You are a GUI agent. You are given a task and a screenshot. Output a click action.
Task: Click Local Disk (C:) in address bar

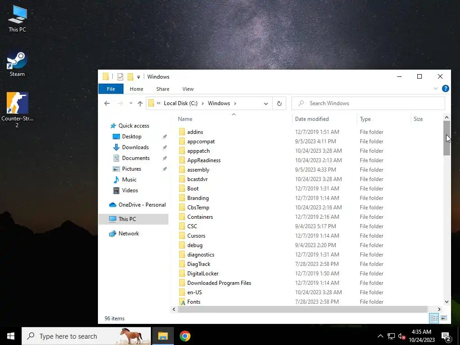click(181, 103)
